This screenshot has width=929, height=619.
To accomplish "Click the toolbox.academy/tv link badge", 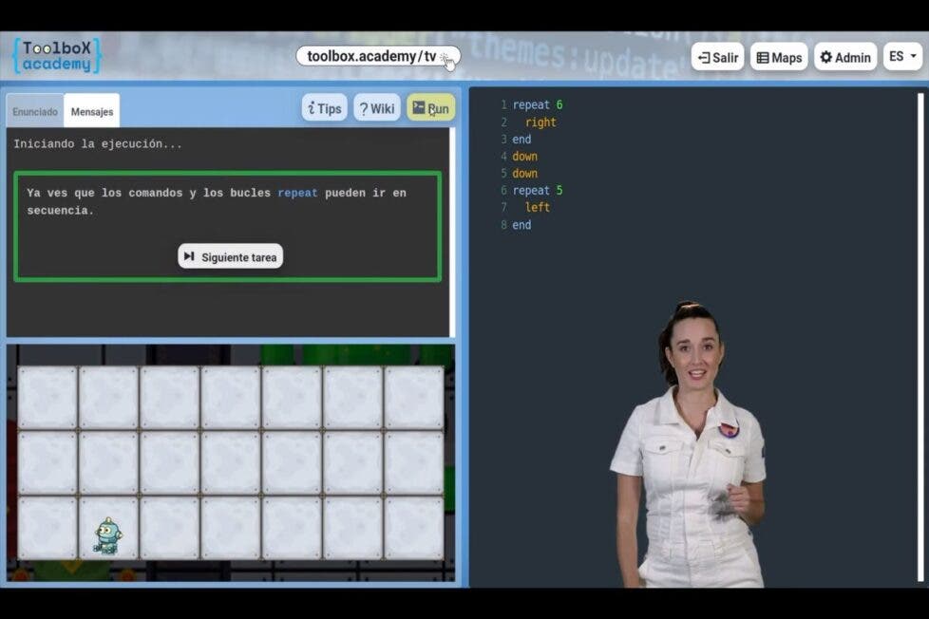I will 377,56.
